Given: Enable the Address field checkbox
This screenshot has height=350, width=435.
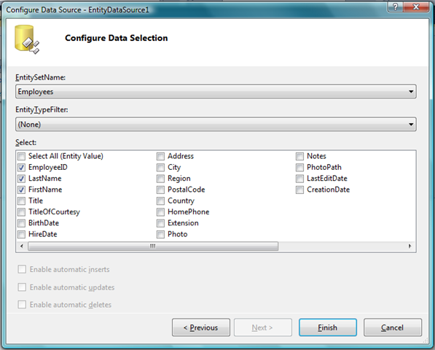Looking at the screenshot, I should click(160, 156).
